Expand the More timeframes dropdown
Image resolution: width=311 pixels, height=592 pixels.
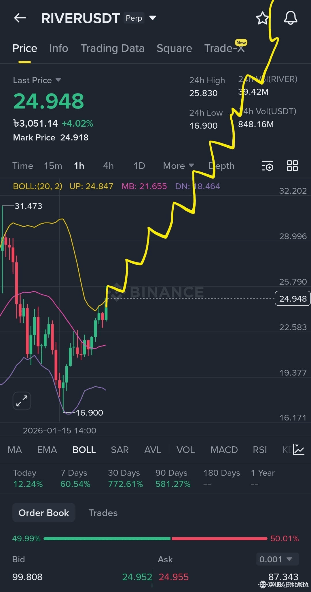click(x=178, y=166)
